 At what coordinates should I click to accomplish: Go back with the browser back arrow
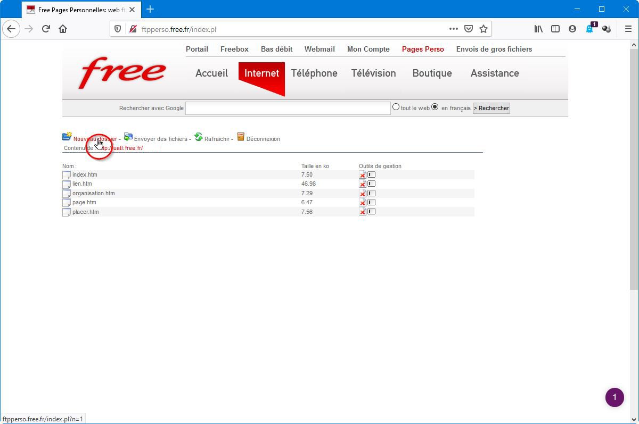12,29
